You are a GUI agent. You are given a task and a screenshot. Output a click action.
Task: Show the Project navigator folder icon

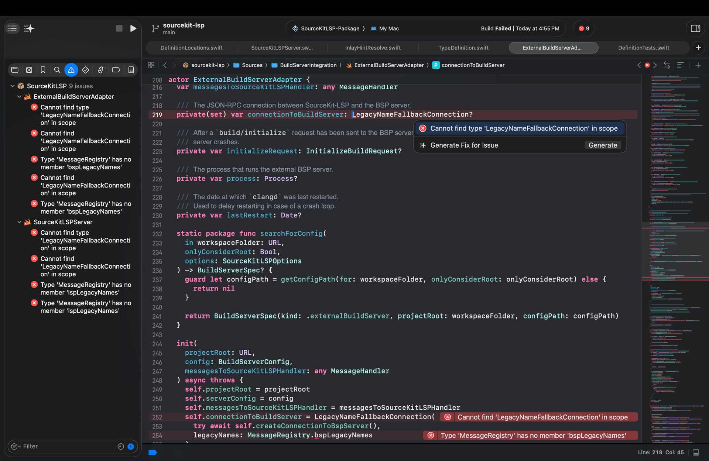15,70
